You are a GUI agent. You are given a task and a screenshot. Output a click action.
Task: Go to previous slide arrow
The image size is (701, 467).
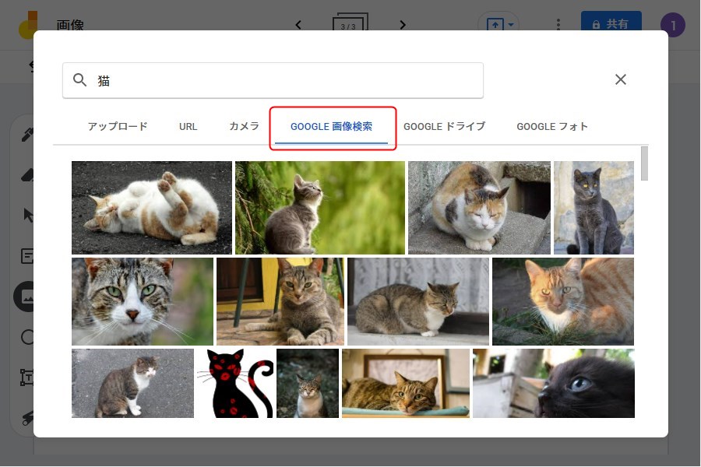[x=298, y=25]
